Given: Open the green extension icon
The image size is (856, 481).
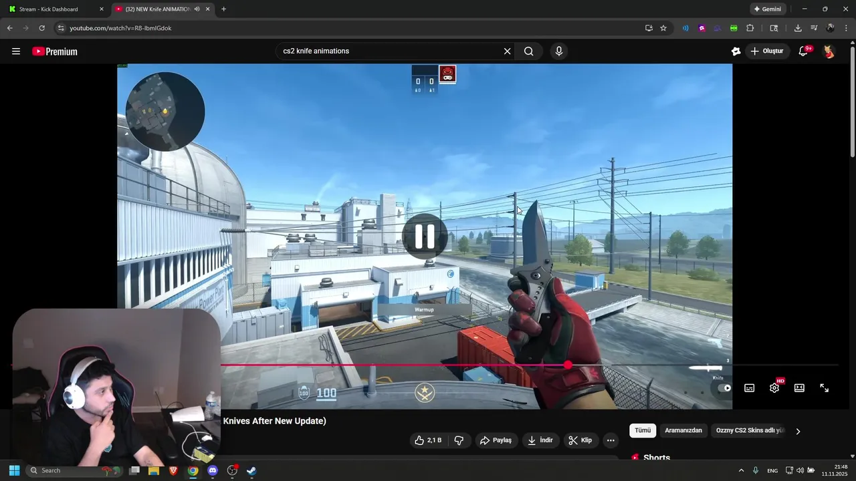Looking at the screenshot, I should [734, 28].
